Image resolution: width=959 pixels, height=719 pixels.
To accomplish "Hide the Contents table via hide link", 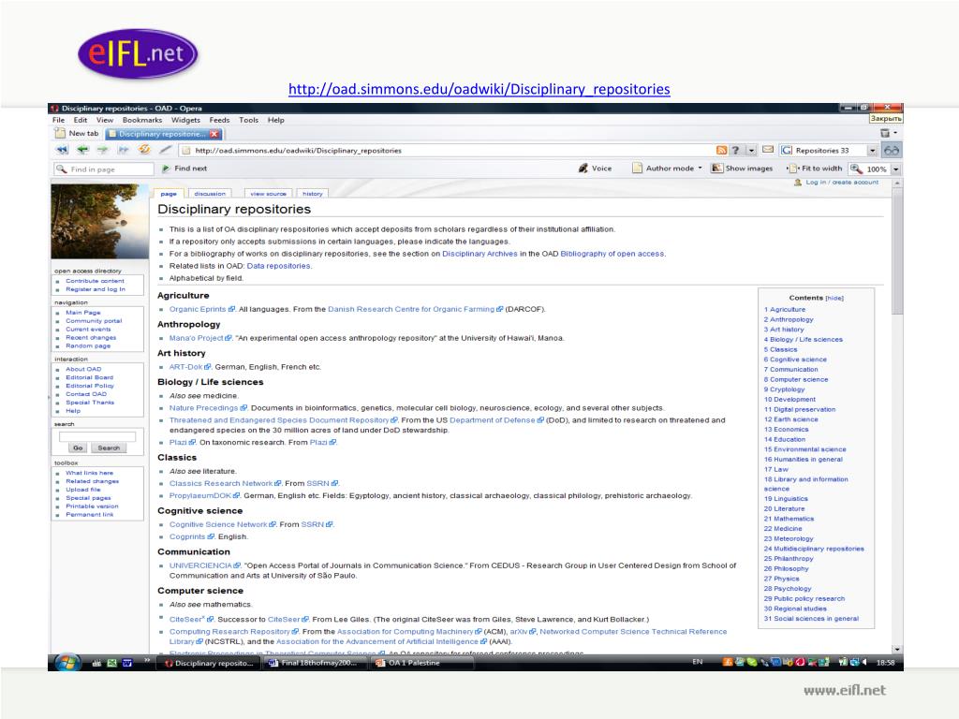I will (x=834, y=299).
